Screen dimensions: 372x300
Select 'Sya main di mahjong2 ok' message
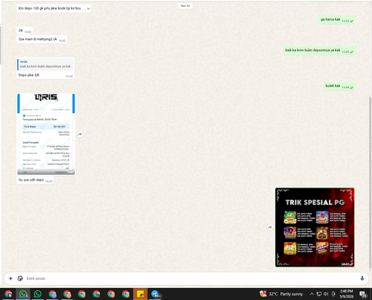pyautogui.click(x=42, y=39)
